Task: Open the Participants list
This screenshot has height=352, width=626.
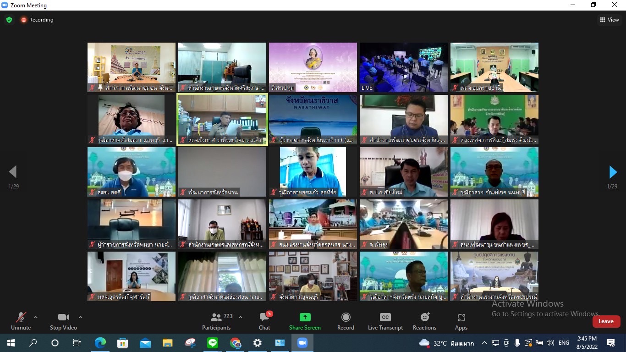Action: coord(216,321)
